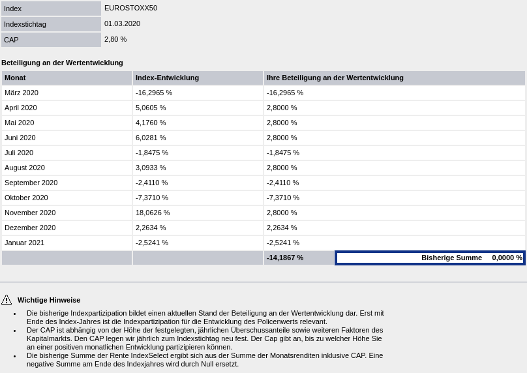Image resolution: width=527 pixels, height=373 pixels.
Task: Click the Index-Entwicklung column header
Action: point(198,78)
